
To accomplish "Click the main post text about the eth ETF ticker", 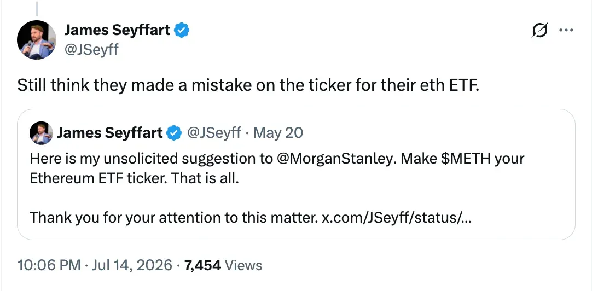I will [x=248, y=85].
